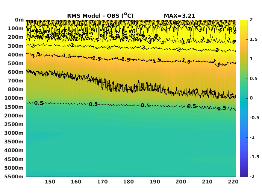Image resolution: width=262 pixels, height=196 pixels.
Task: Click the '3500m' depth axis label
Action: 14,142
